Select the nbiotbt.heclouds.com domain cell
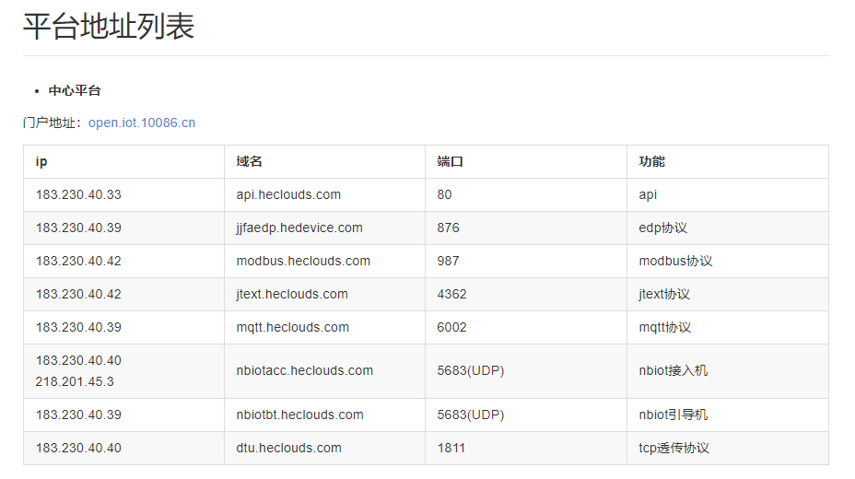 coord(300,415)
